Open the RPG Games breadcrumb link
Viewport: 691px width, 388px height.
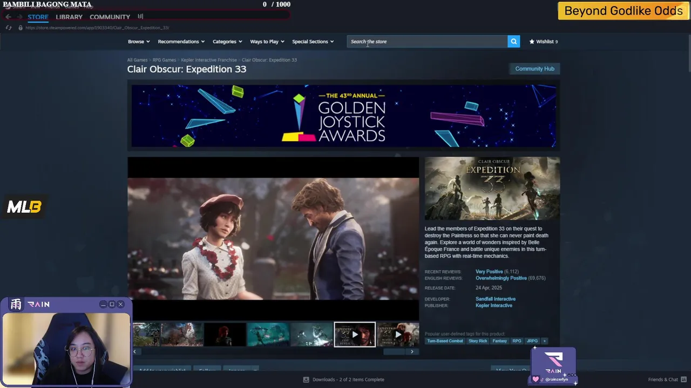coord(164,60)
